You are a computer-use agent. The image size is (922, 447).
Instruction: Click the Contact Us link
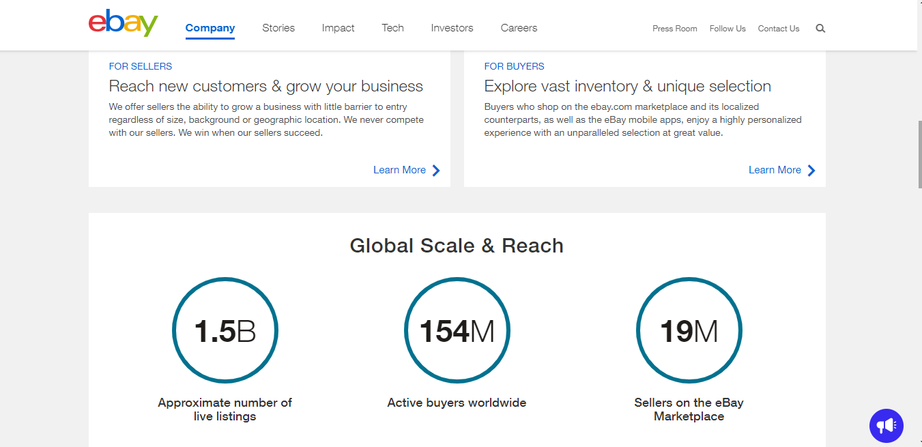pyautogui.click(x=779, y=29)
